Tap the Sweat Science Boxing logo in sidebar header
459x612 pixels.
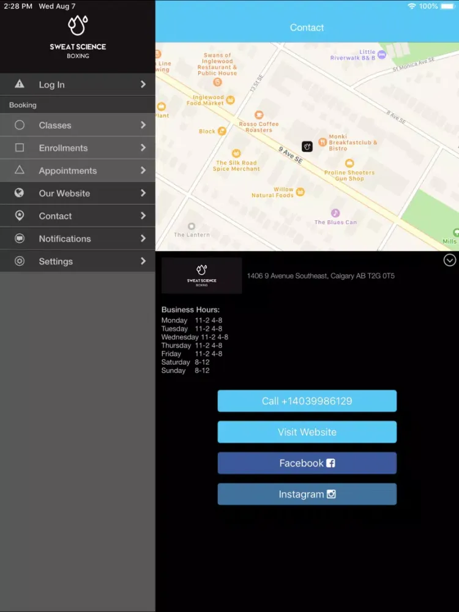pos(78,37)
